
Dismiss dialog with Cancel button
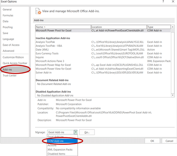pyautogui.click(x=169, y=141)
